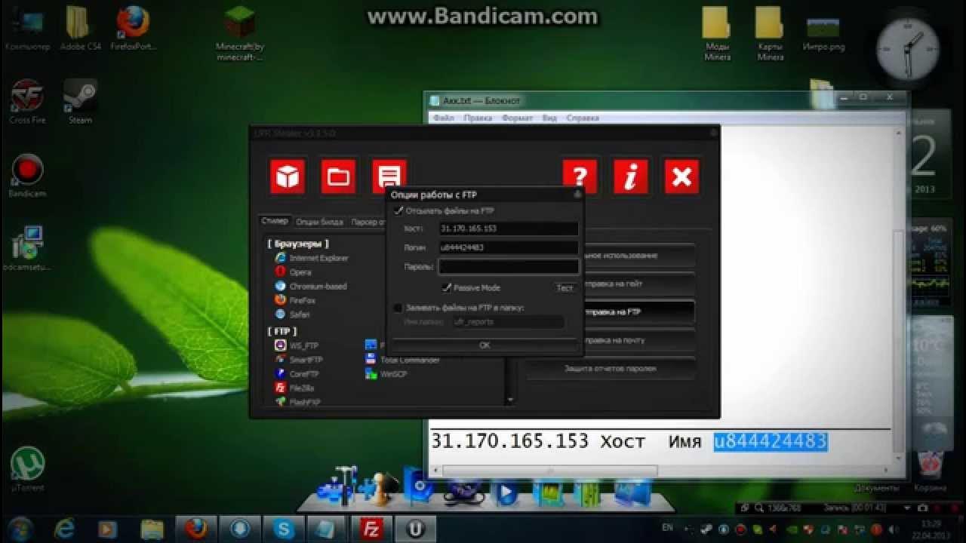This screenshot has width=966, height=543.
Task: Open the red info 'i' button
Action: (630, 176)
